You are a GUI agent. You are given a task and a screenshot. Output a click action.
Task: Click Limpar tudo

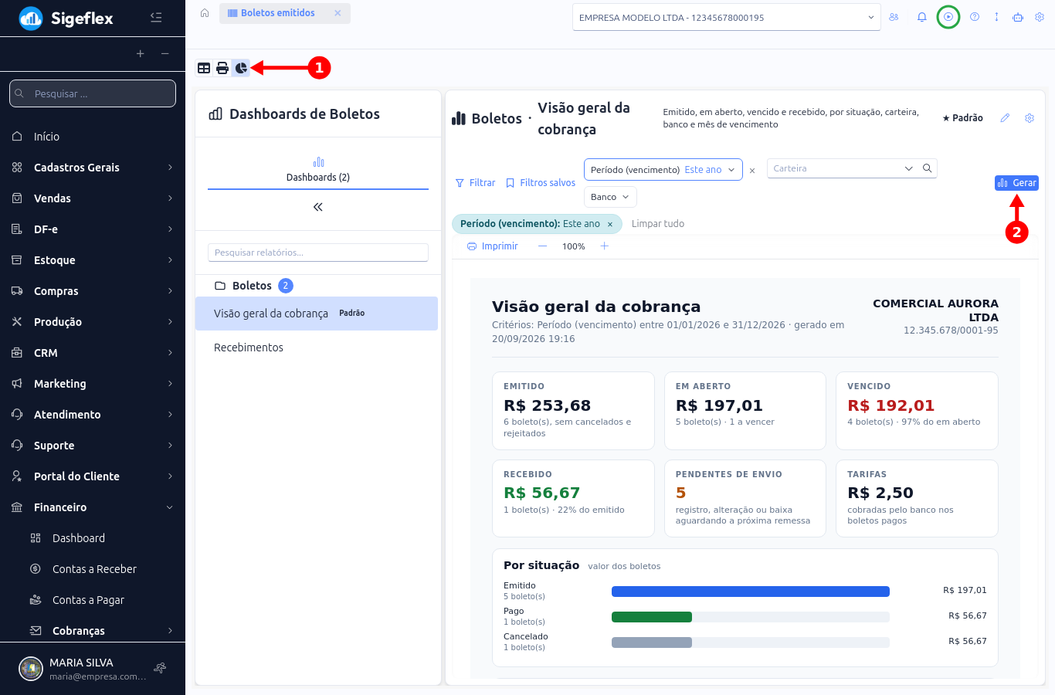(658, 224)
